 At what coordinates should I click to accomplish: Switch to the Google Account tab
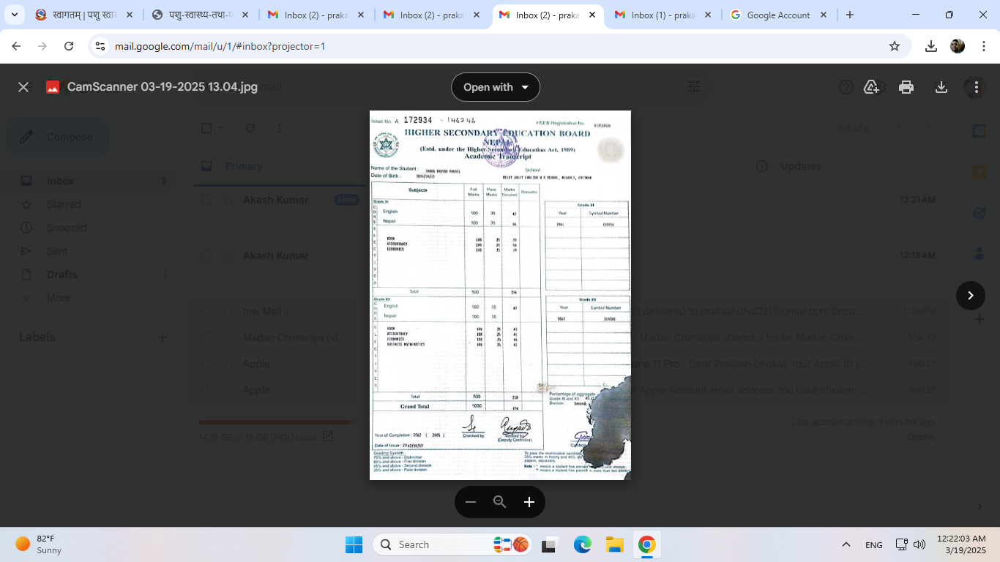tap(779, 15)
